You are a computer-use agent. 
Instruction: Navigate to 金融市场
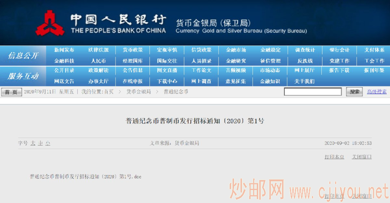(x=236, y=50)
